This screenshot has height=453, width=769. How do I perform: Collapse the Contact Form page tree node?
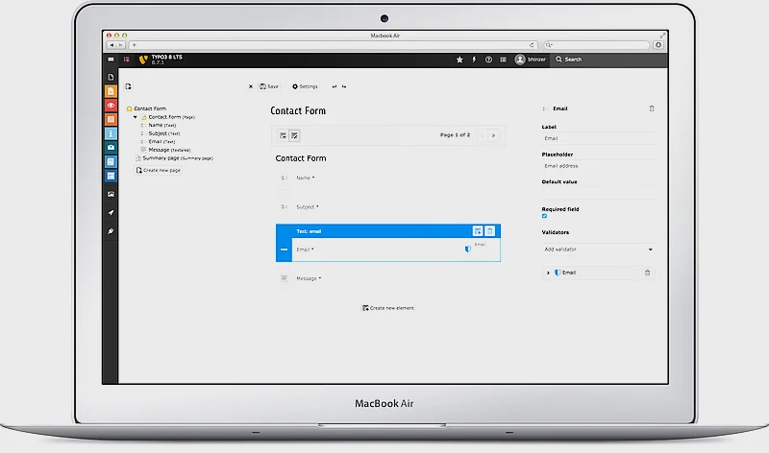point(136,117)
